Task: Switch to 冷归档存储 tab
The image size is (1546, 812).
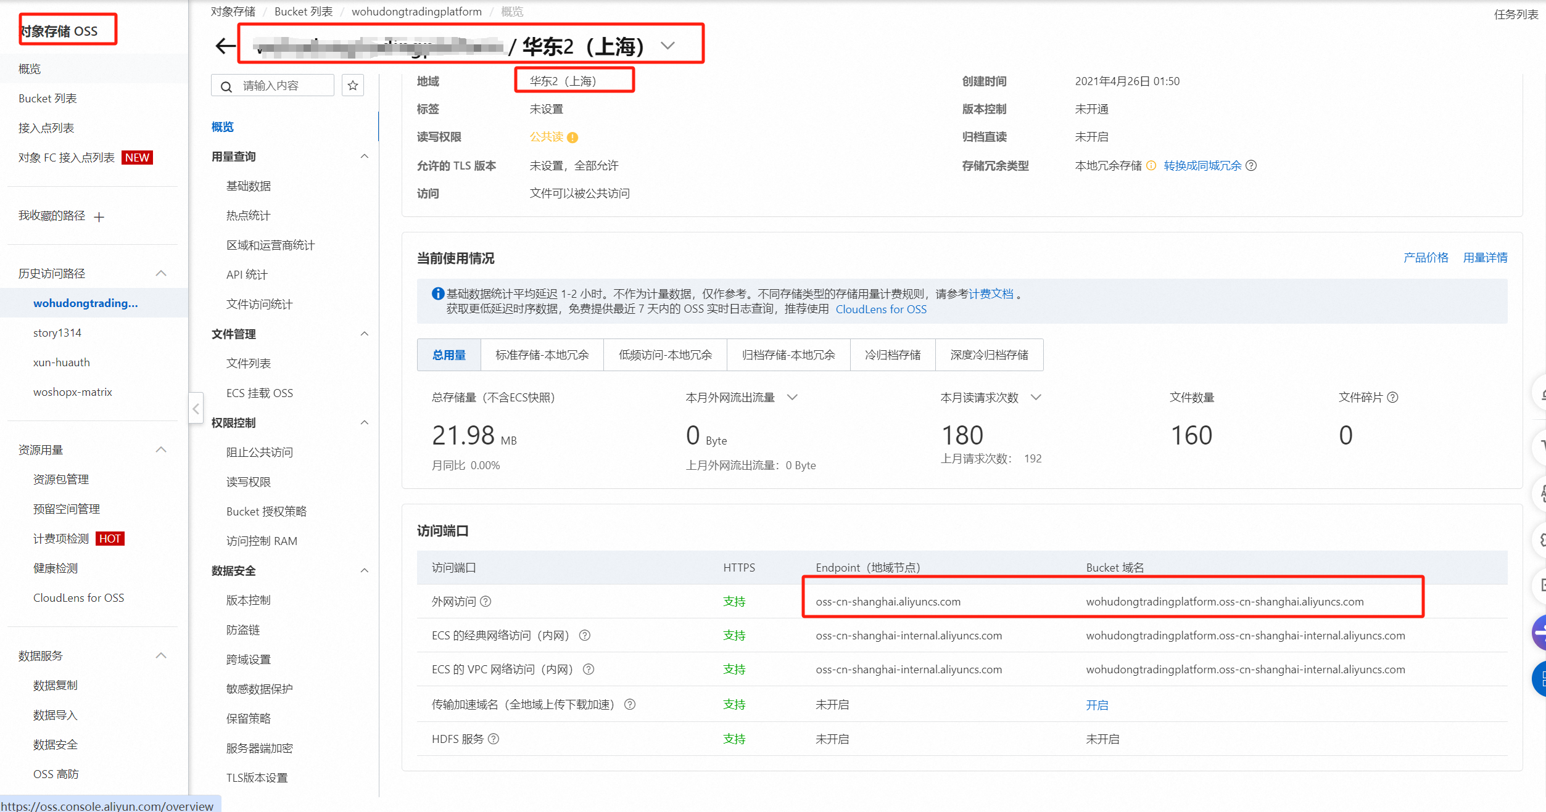Action: click(893, 355)
